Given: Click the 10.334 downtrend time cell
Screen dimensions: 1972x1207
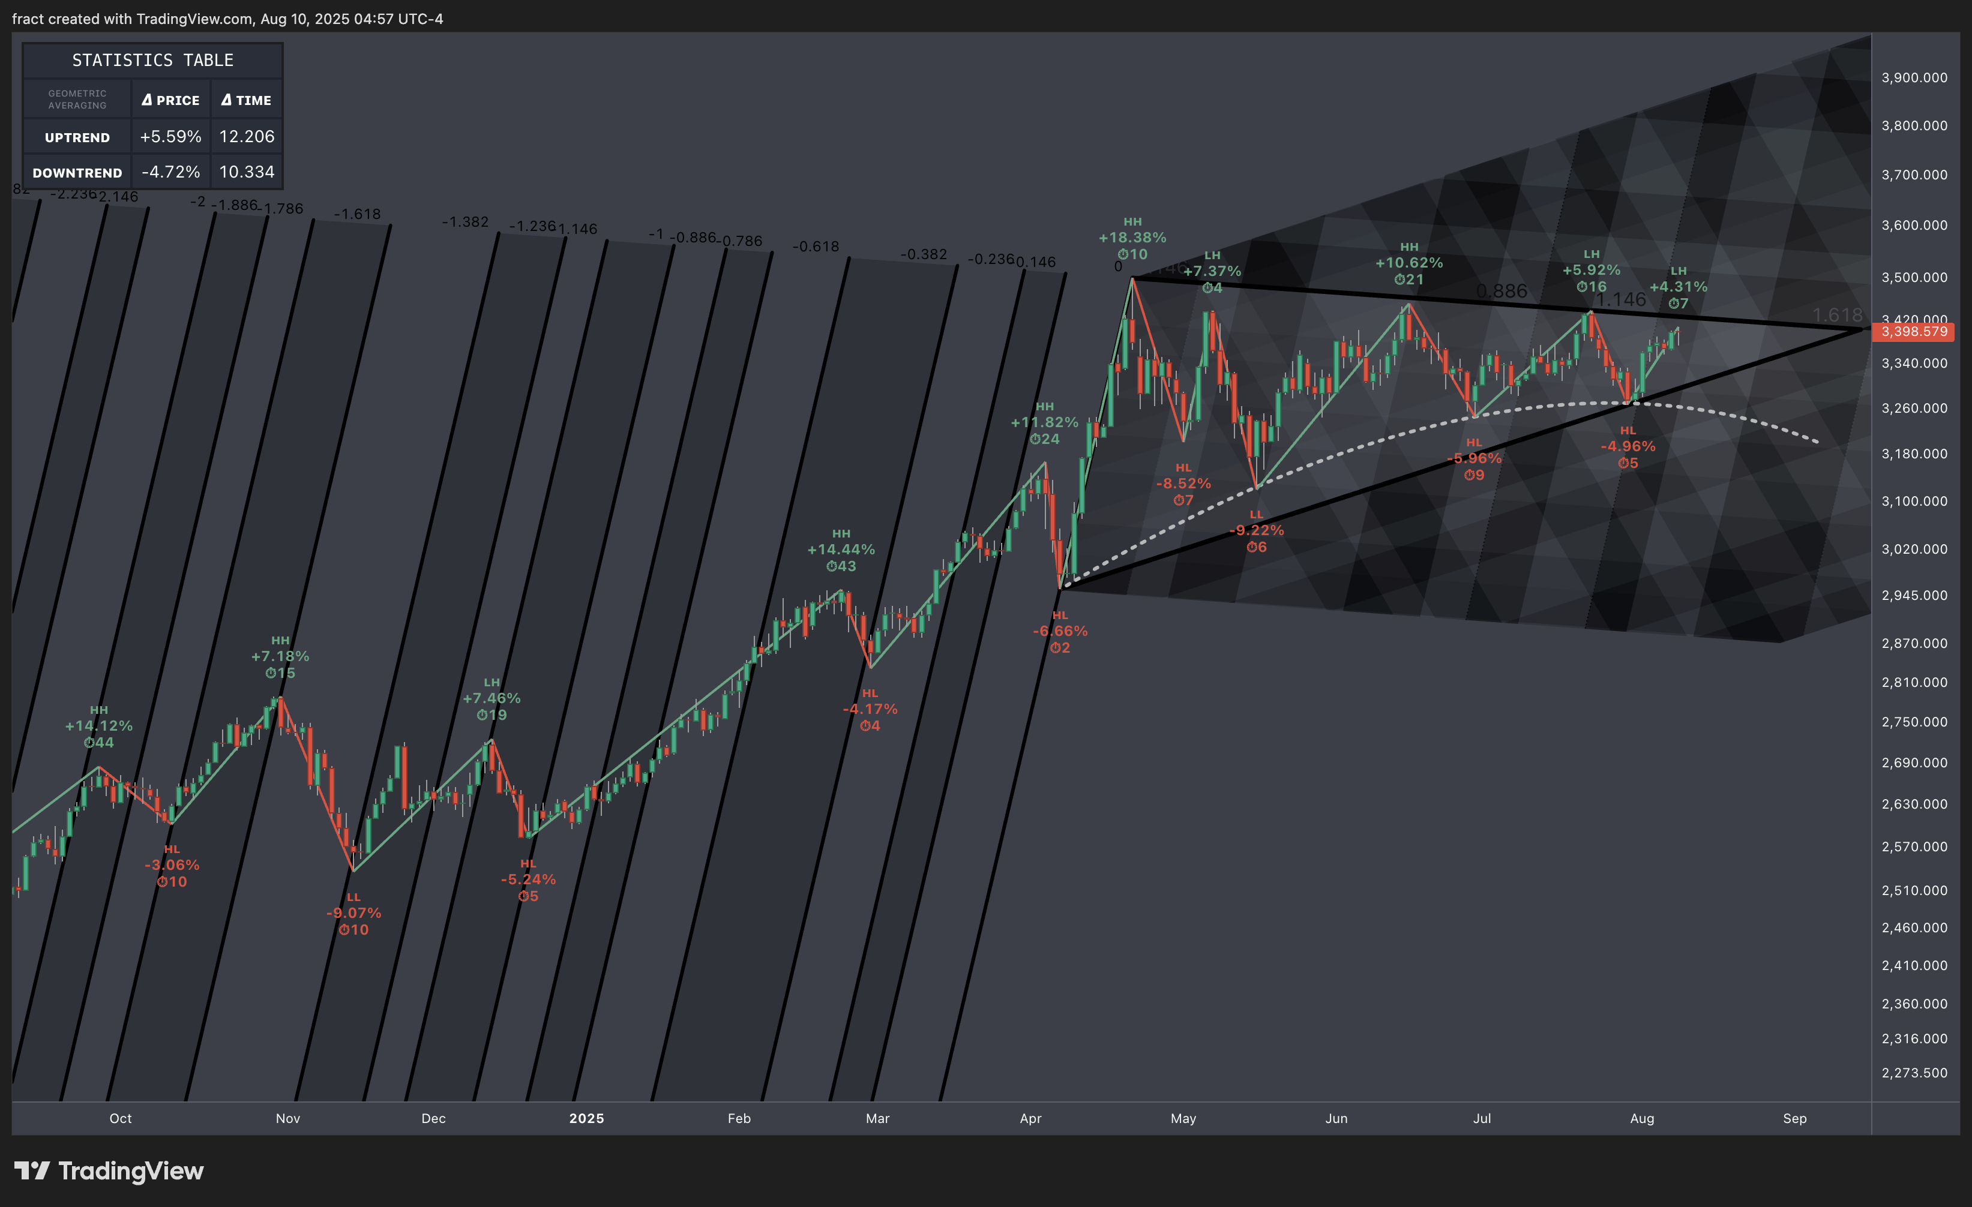Looking at the screenshot, I should coord(247,172).
